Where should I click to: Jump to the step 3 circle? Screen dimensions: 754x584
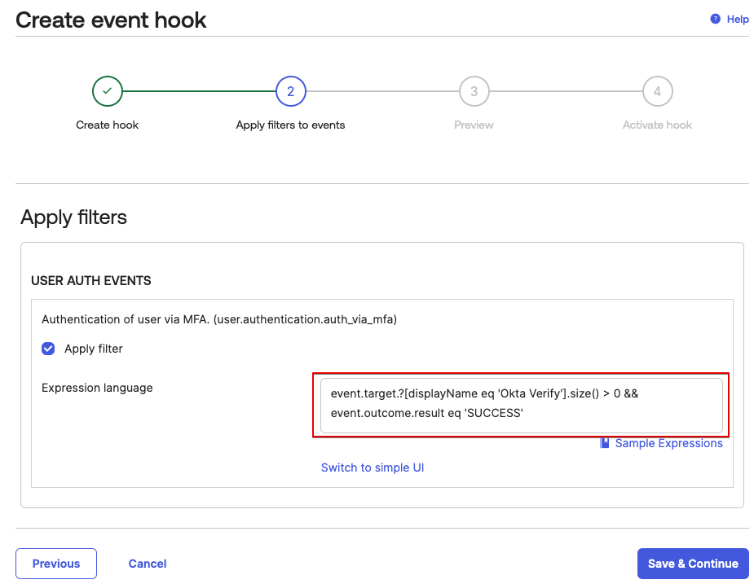[x=474, y=91]
